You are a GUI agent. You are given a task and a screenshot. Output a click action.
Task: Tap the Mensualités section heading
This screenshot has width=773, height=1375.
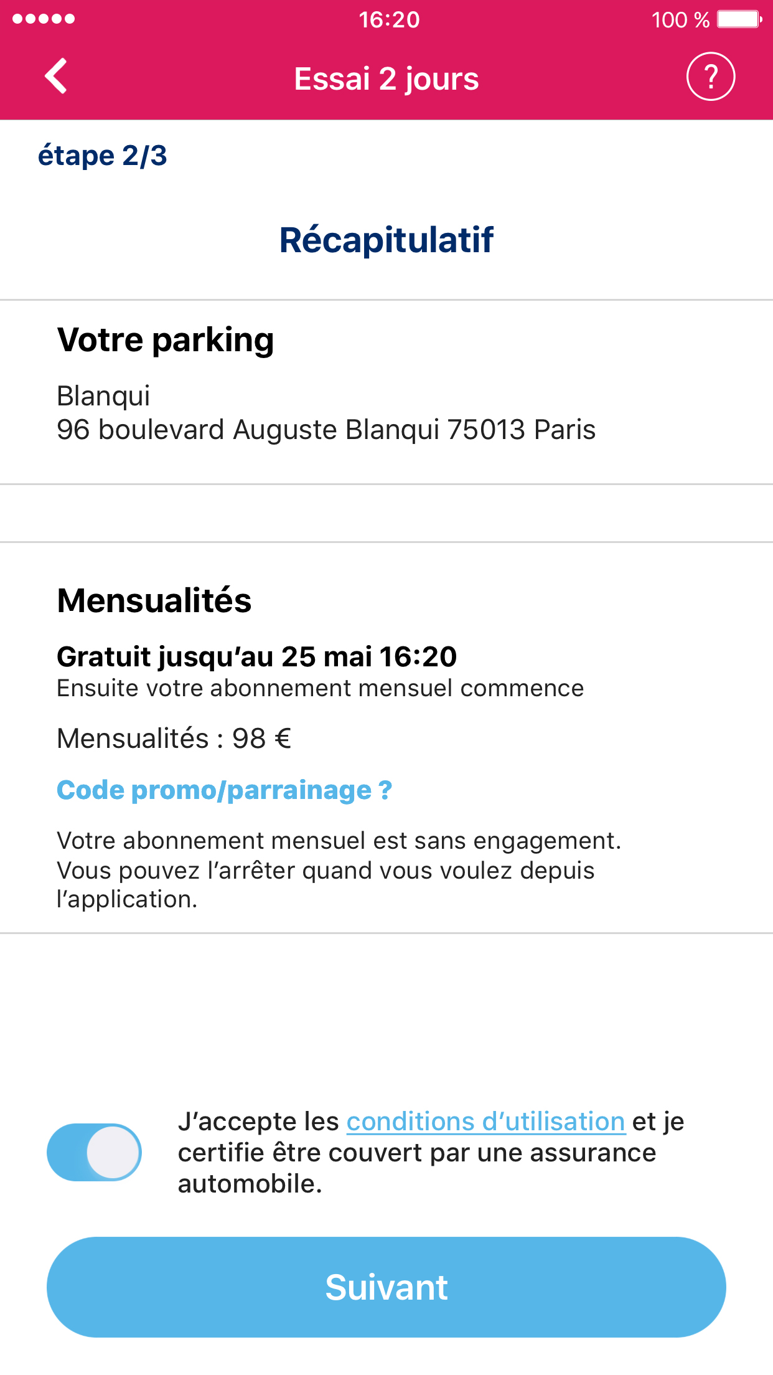click(x=154, y=601)
